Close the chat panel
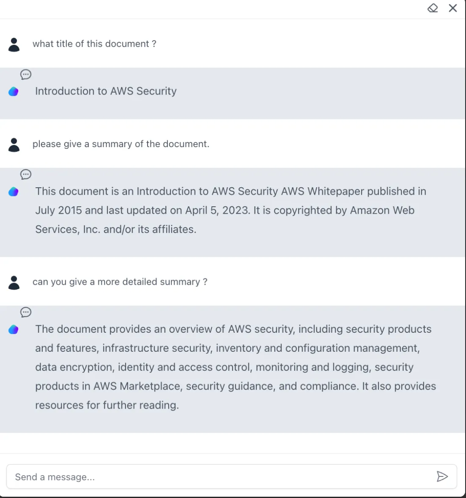466x498 pixels. (x=453, y=8)
